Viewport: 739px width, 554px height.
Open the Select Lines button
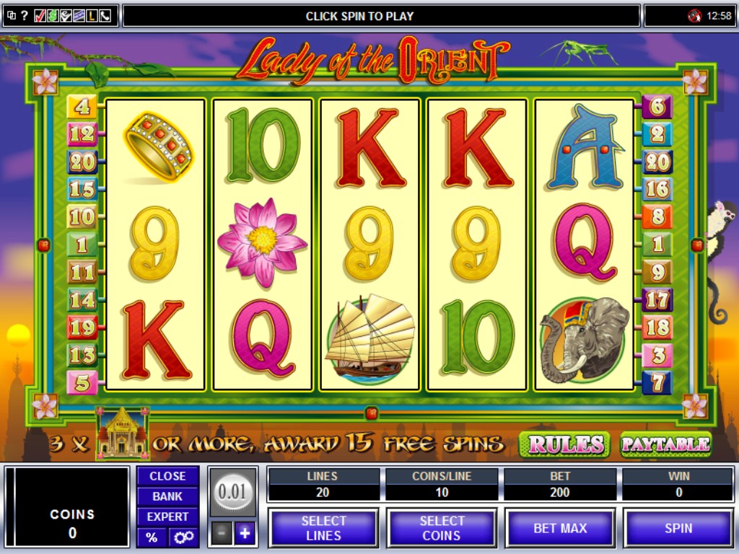point(323,528)
